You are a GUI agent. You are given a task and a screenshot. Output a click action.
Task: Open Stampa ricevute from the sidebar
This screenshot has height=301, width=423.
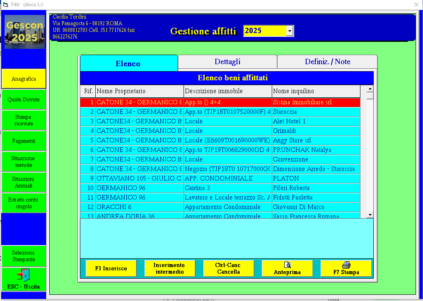[24, 120]
